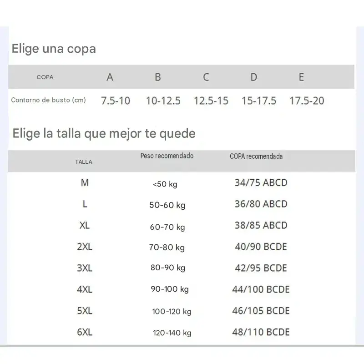Screen dimensions: 364x364
Task: Select size M row
Action: tap(182, 183)
